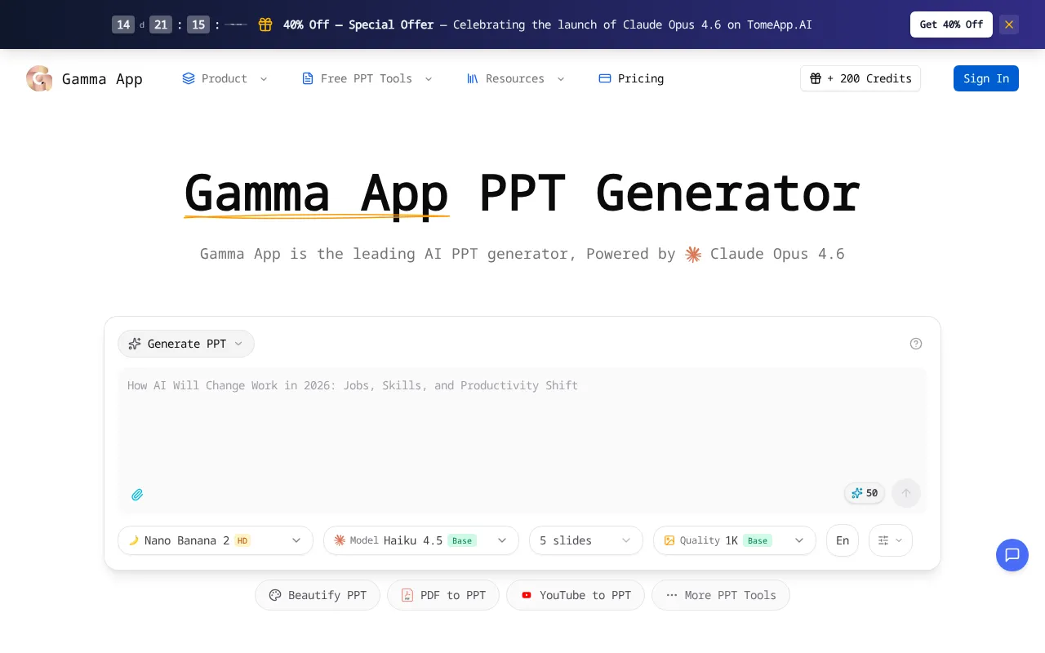Click the help question mark icon
This screenshot has width=1045, height=653.
coord(916,344)
